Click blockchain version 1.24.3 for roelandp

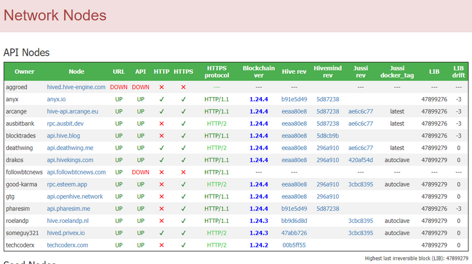click(259, 220)
